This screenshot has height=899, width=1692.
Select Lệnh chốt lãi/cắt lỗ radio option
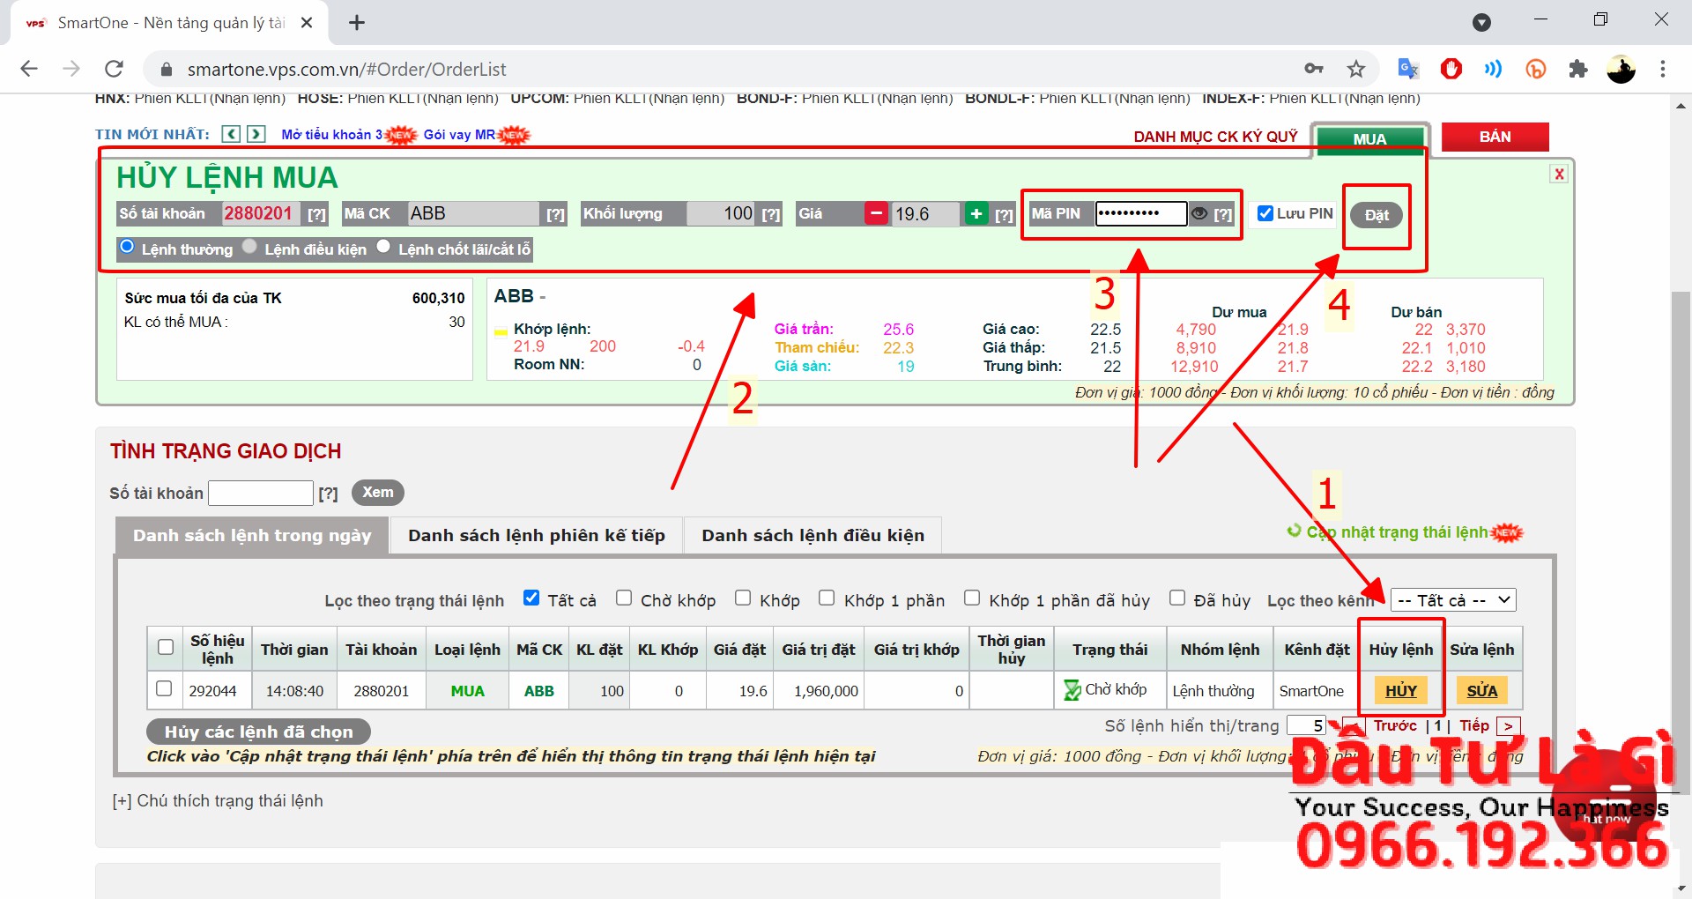point(383,246)
